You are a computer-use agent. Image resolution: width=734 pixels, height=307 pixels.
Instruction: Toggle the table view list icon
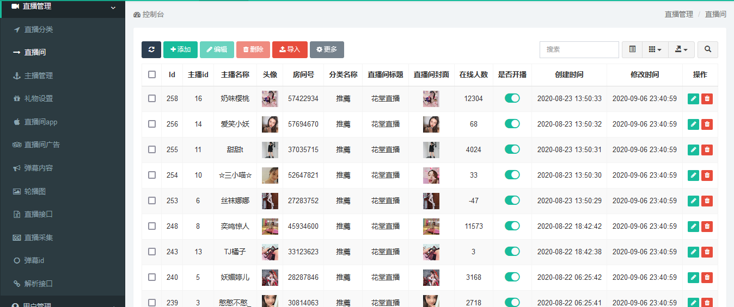[632, 49]
